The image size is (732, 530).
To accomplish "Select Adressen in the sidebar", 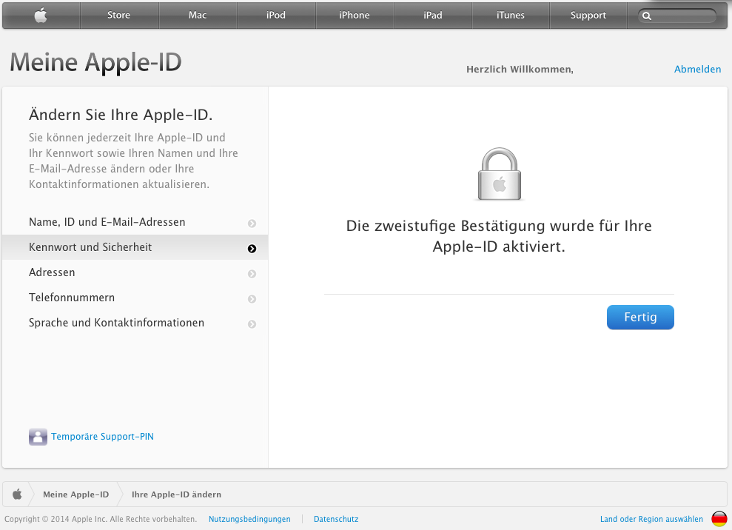I will point(135,272).
